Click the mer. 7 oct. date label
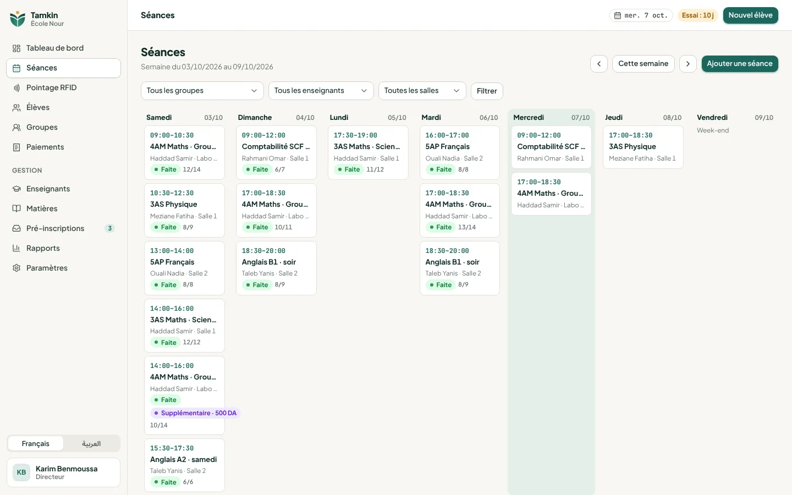 [x=646, y=15]
